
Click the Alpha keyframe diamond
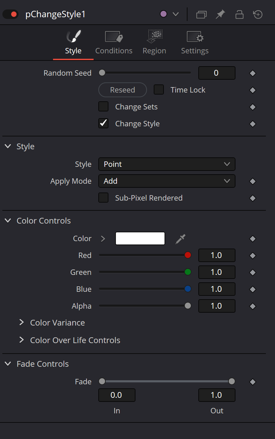252,306
